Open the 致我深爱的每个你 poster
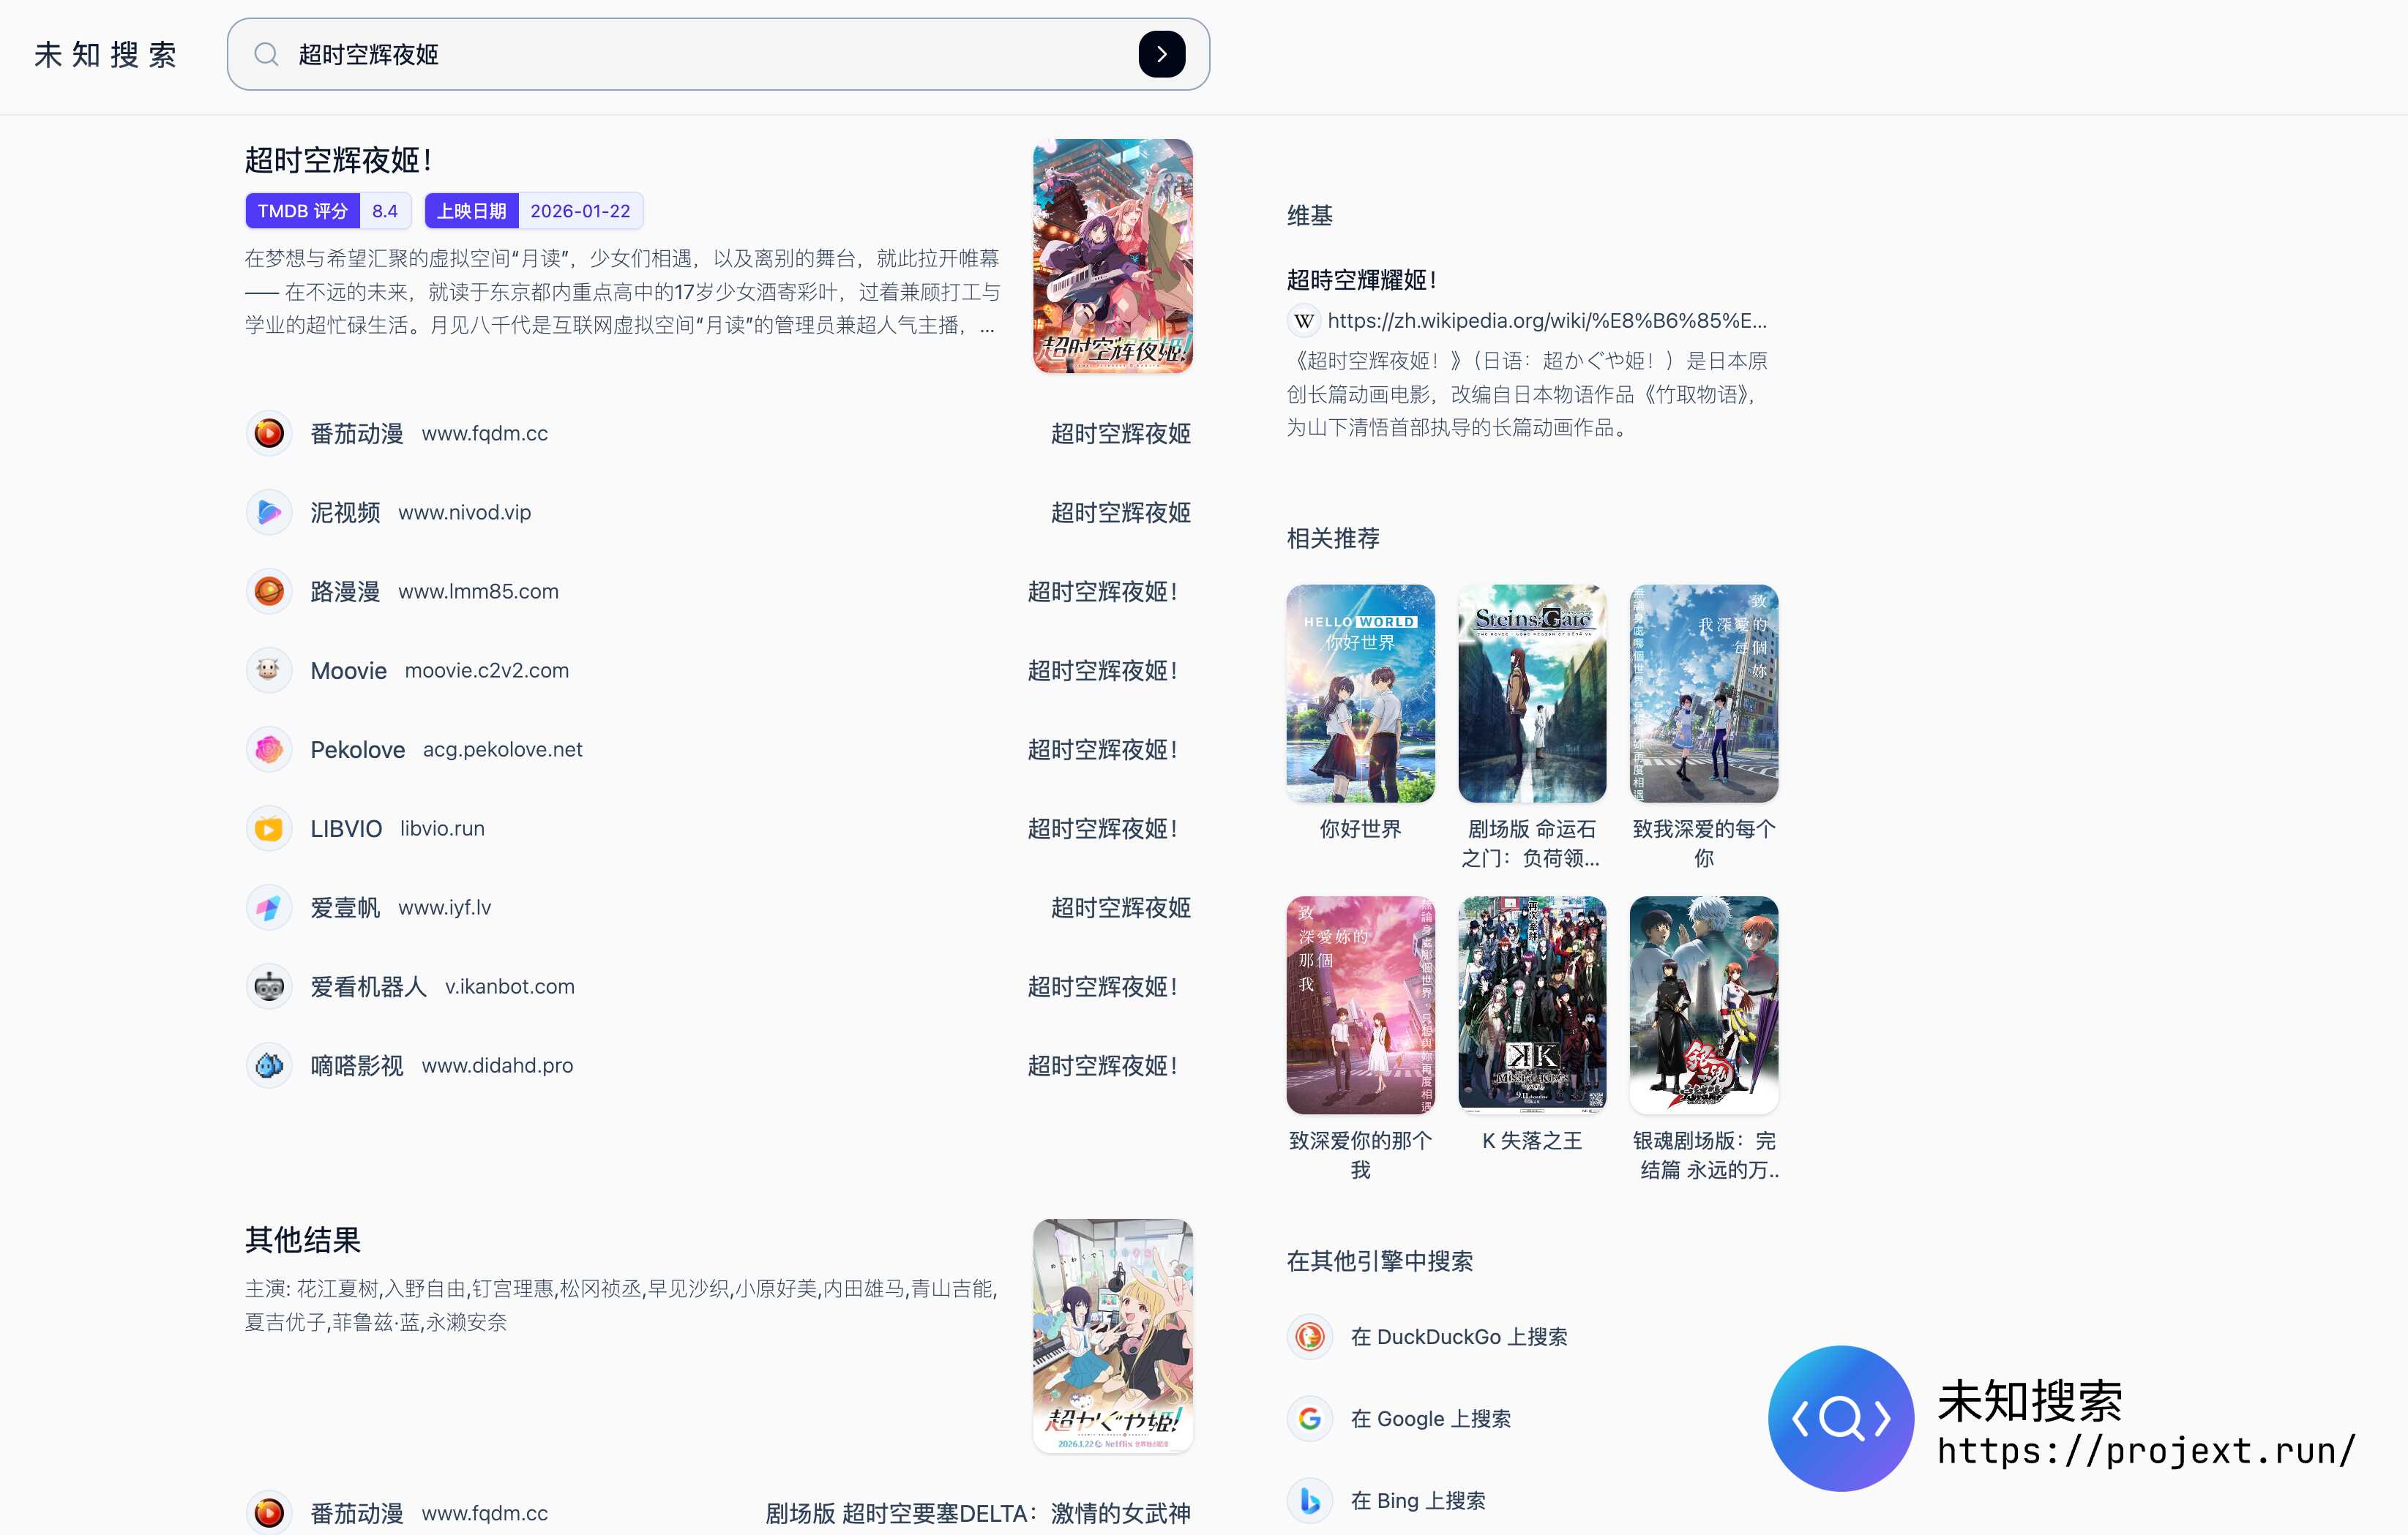Viewport: 2408px width, 1535px height. click(1704, 694)
